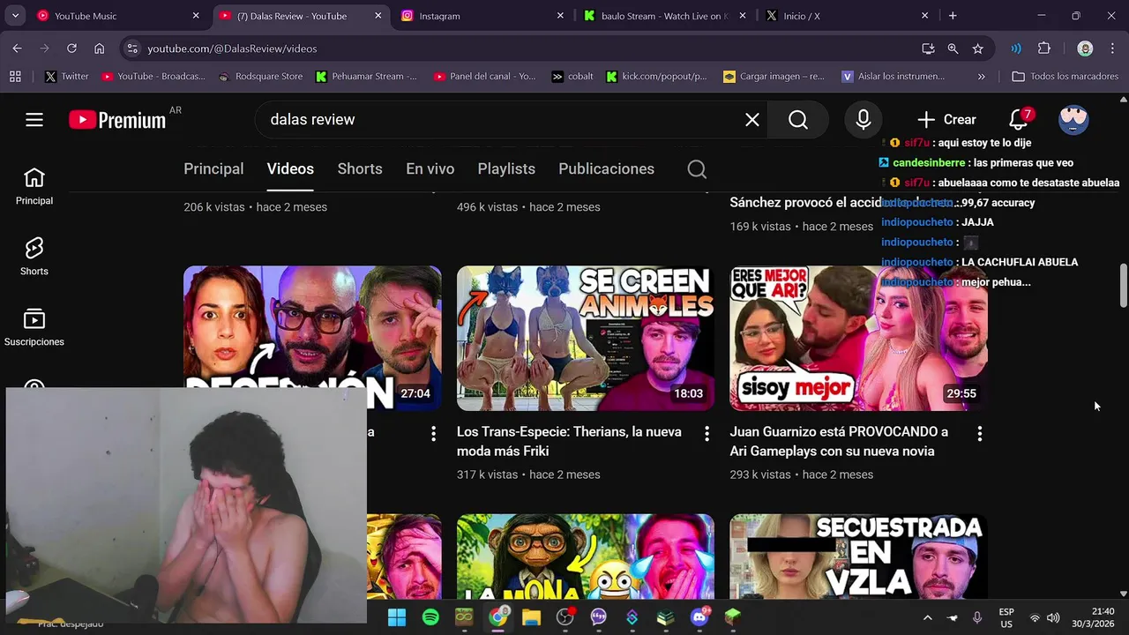1129x635 pixels.
Task: Open the SECUESTRADA EN VZLA thumbnail
Action: point(858,557)
